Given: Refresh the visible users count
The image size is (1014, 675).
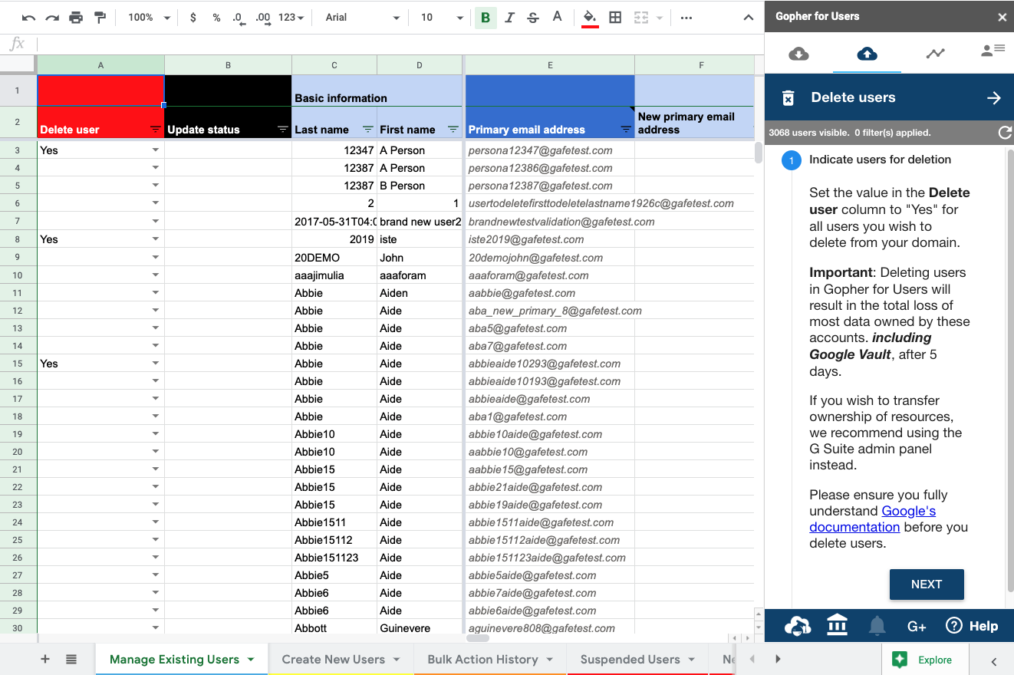Looking at the screenshot, I should pyautogui.click(x=1004, y=133).
